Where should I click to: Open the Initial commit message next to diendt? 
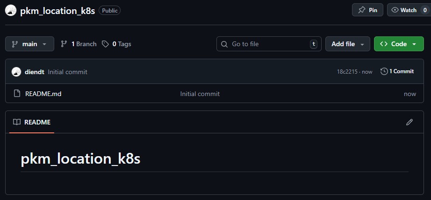(x=67, y=72)
